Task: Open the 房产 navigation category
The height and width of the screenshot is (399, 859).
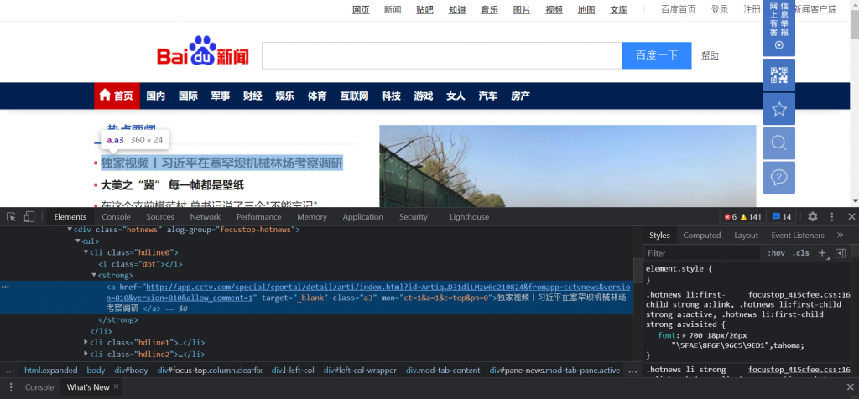Action: [x=520, y=96]
